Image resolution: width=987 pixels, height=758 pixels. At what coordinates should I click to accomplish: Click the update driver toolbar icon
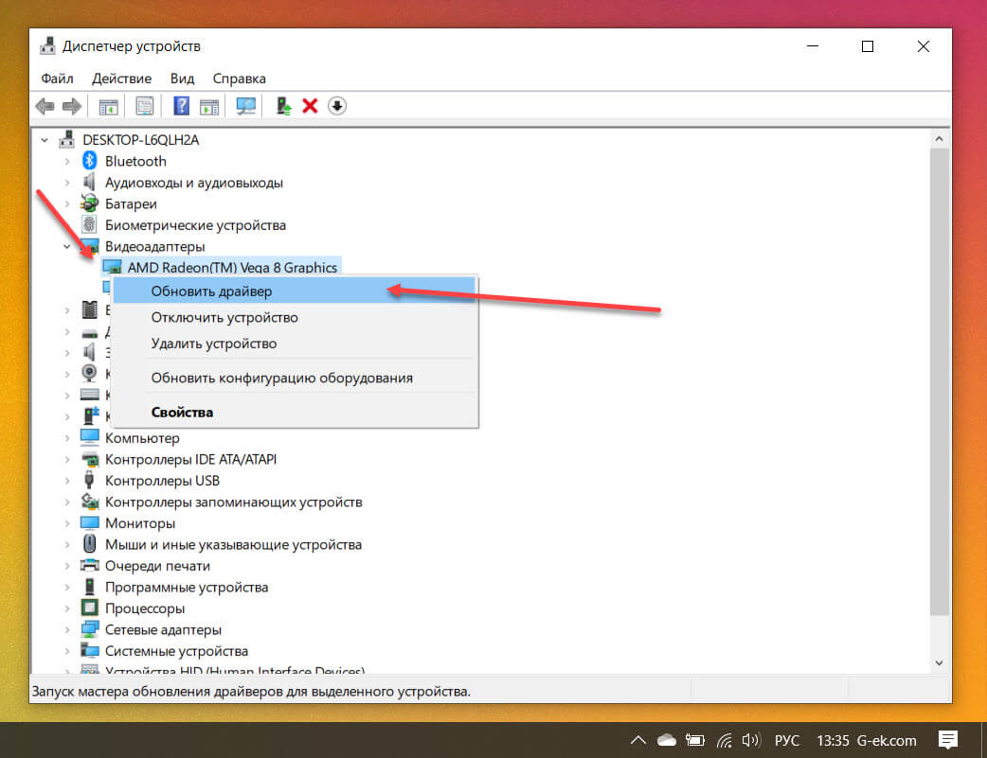[283, 106]
